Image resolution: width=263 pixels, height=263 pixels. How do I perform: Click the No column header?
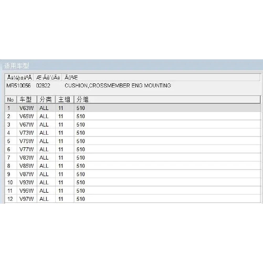pyautogui.click(x=11, y=100)
